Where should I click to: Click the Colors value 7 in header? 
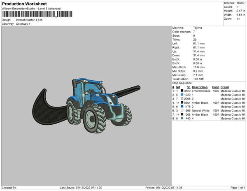[x=237, y=7]
